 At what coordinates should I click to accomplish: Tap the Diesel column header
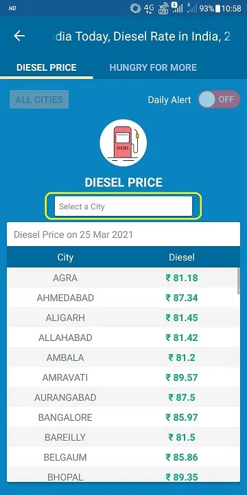[x=182, y=257]
